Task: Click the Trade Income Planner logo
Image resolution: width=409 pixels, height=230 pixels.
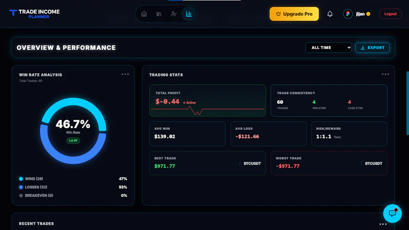Action: click(34, 14)
